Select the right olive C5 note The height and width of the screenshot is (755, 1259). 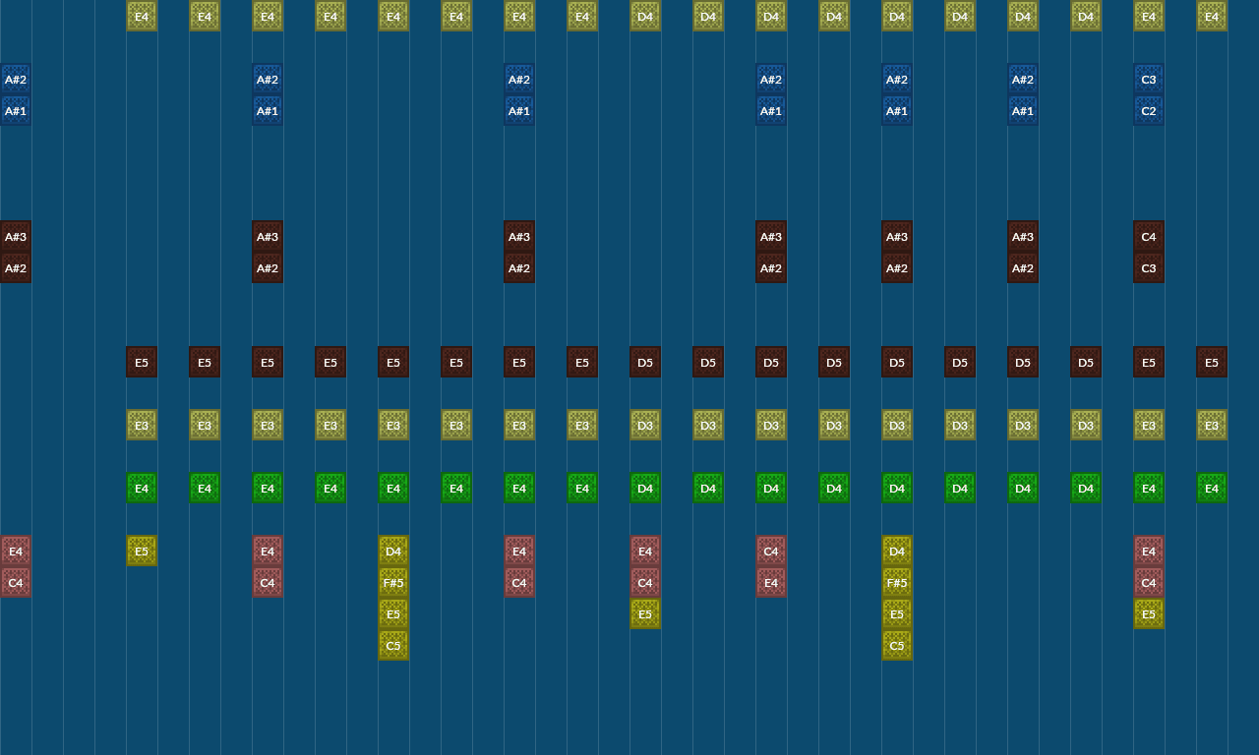click(897, 646)
